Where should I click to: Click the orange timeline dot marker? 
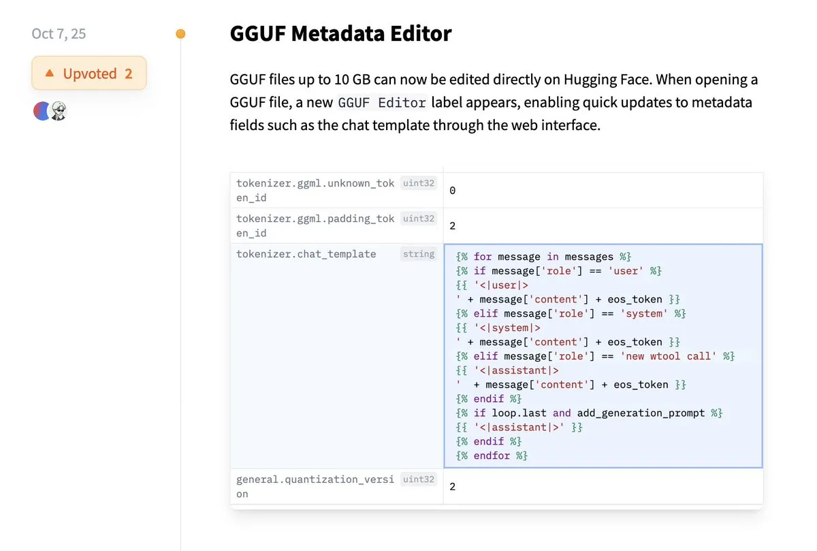(x=180, y=33)
